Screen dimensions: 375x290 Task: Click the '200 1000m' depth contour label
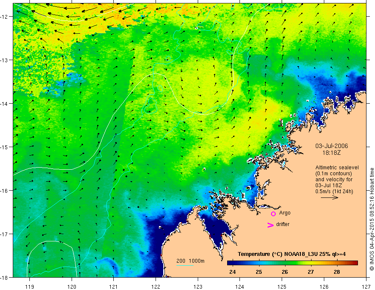click(x=190, y=261)
